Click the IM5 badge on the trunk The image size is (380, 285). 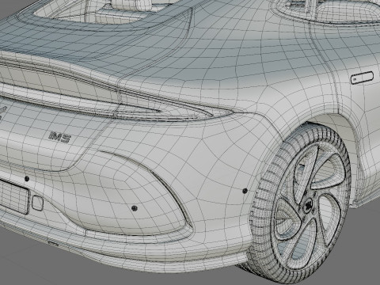(x=60, y=137)
